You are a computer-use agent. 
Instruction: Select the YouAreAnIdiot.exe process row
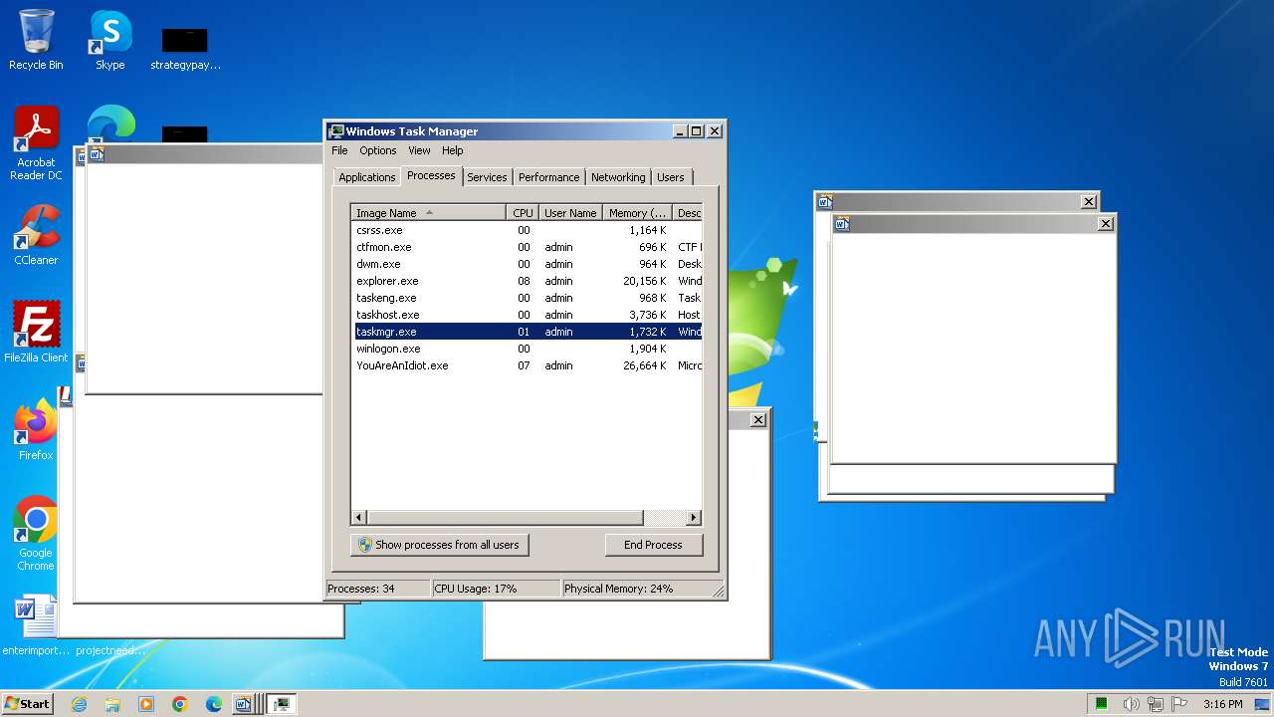pyautogui.click(x=527, y=365)
